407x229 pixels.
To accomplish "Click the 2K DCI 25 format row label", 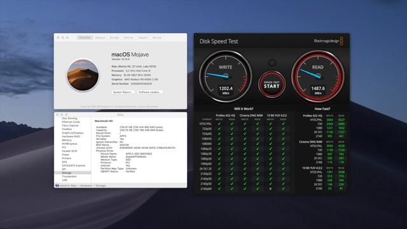I will (205, 169).
